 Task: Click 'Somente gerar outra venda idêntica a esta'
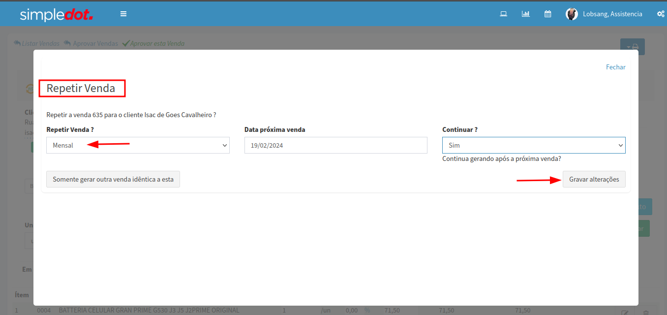113,179
